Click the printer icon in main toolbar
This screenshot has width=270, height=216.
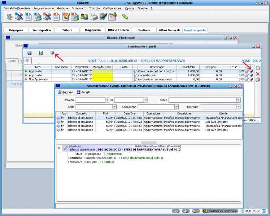(94, 17)
